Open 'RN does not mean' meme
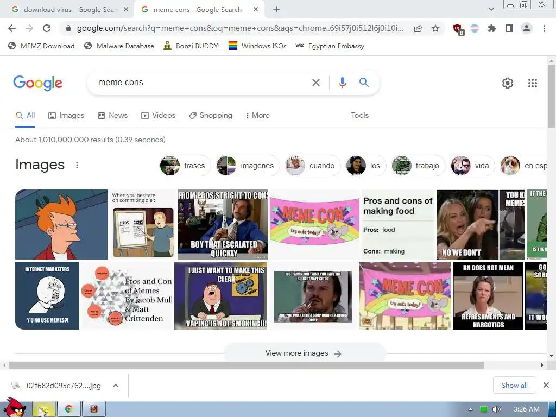556x417 pixels. coord(488,296)
